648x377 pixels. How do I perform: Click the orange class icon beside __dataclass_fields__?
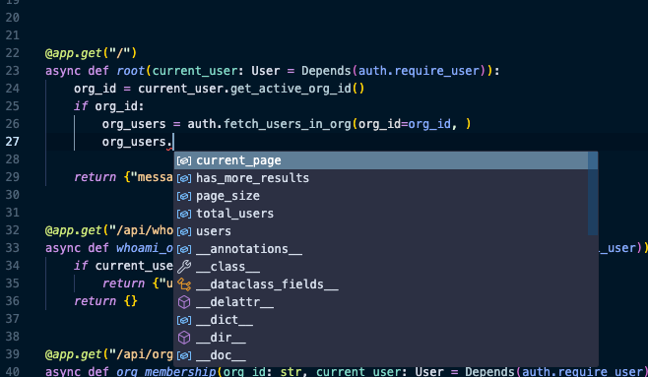pos(184,284)
